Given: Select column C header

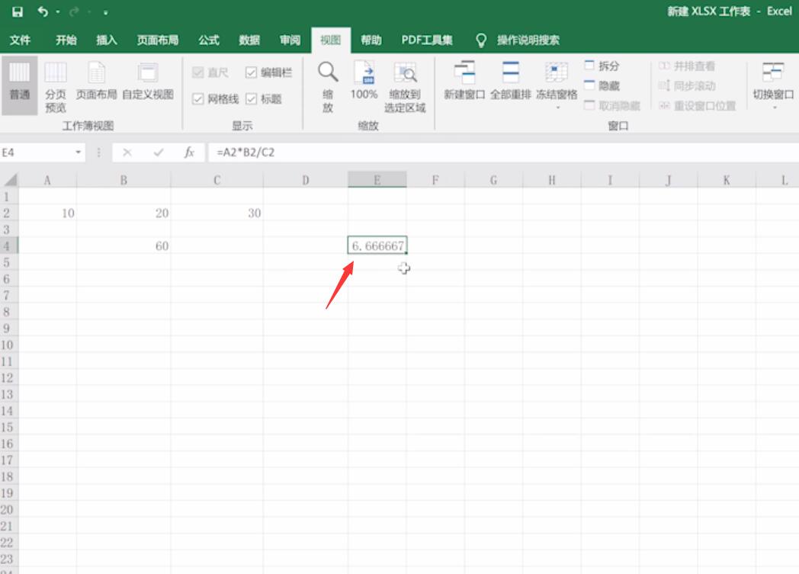Looking at the screenshot, I should click(217, 180).
